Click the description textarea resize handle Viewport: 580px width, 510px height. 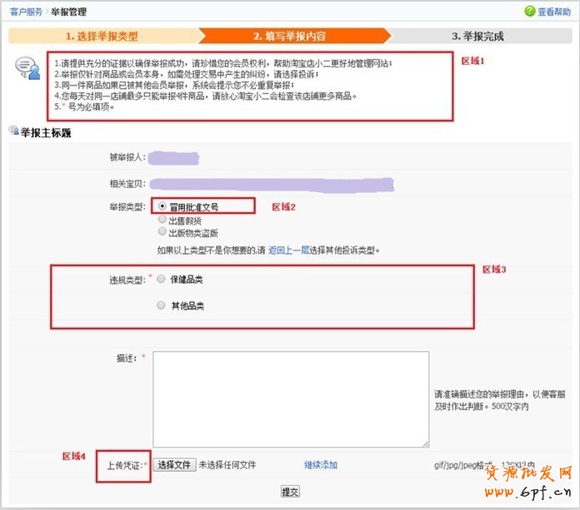(425, 443)
